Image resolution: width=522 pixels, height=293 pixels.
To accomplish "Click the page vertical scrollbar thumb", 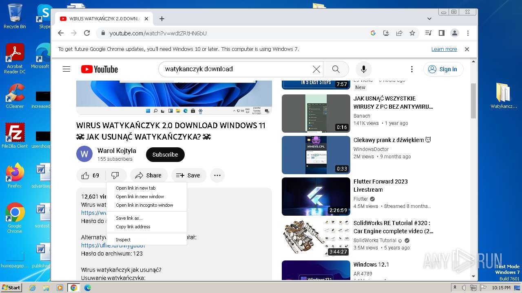I will coord(473,101).
